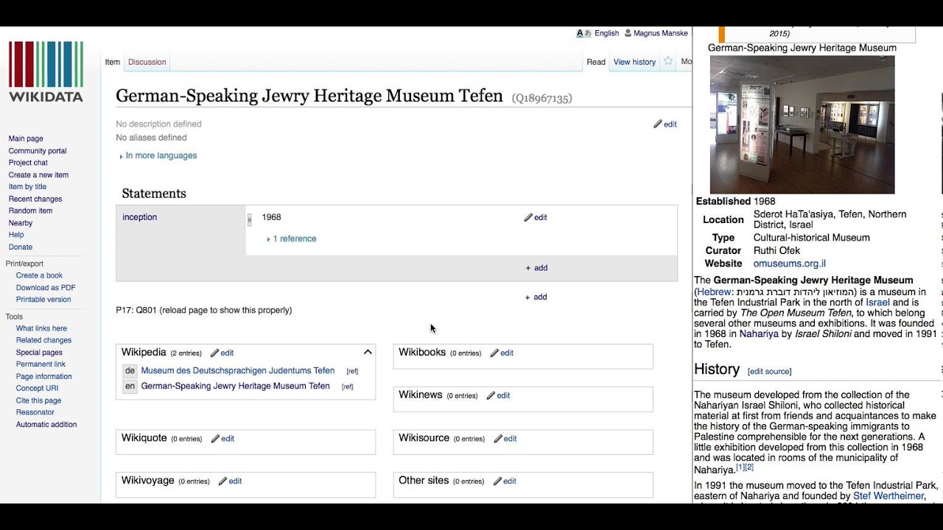
Task: Open the English article German-Speaking Jewry Heritage Museum Tefen
Action: click(236, 386)
